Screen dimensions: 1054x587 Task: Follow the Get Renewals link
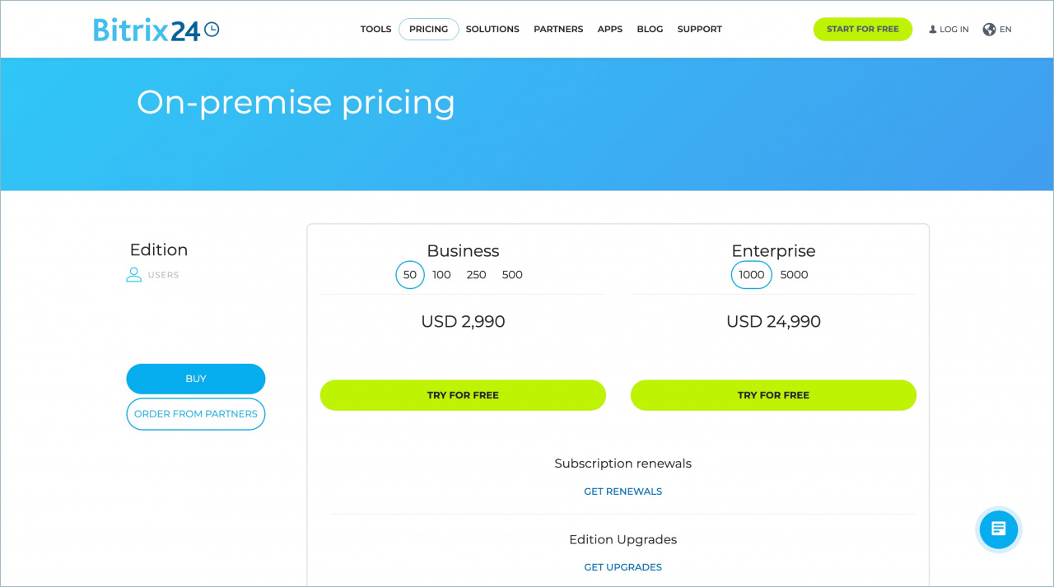click(x=623, y=491)
